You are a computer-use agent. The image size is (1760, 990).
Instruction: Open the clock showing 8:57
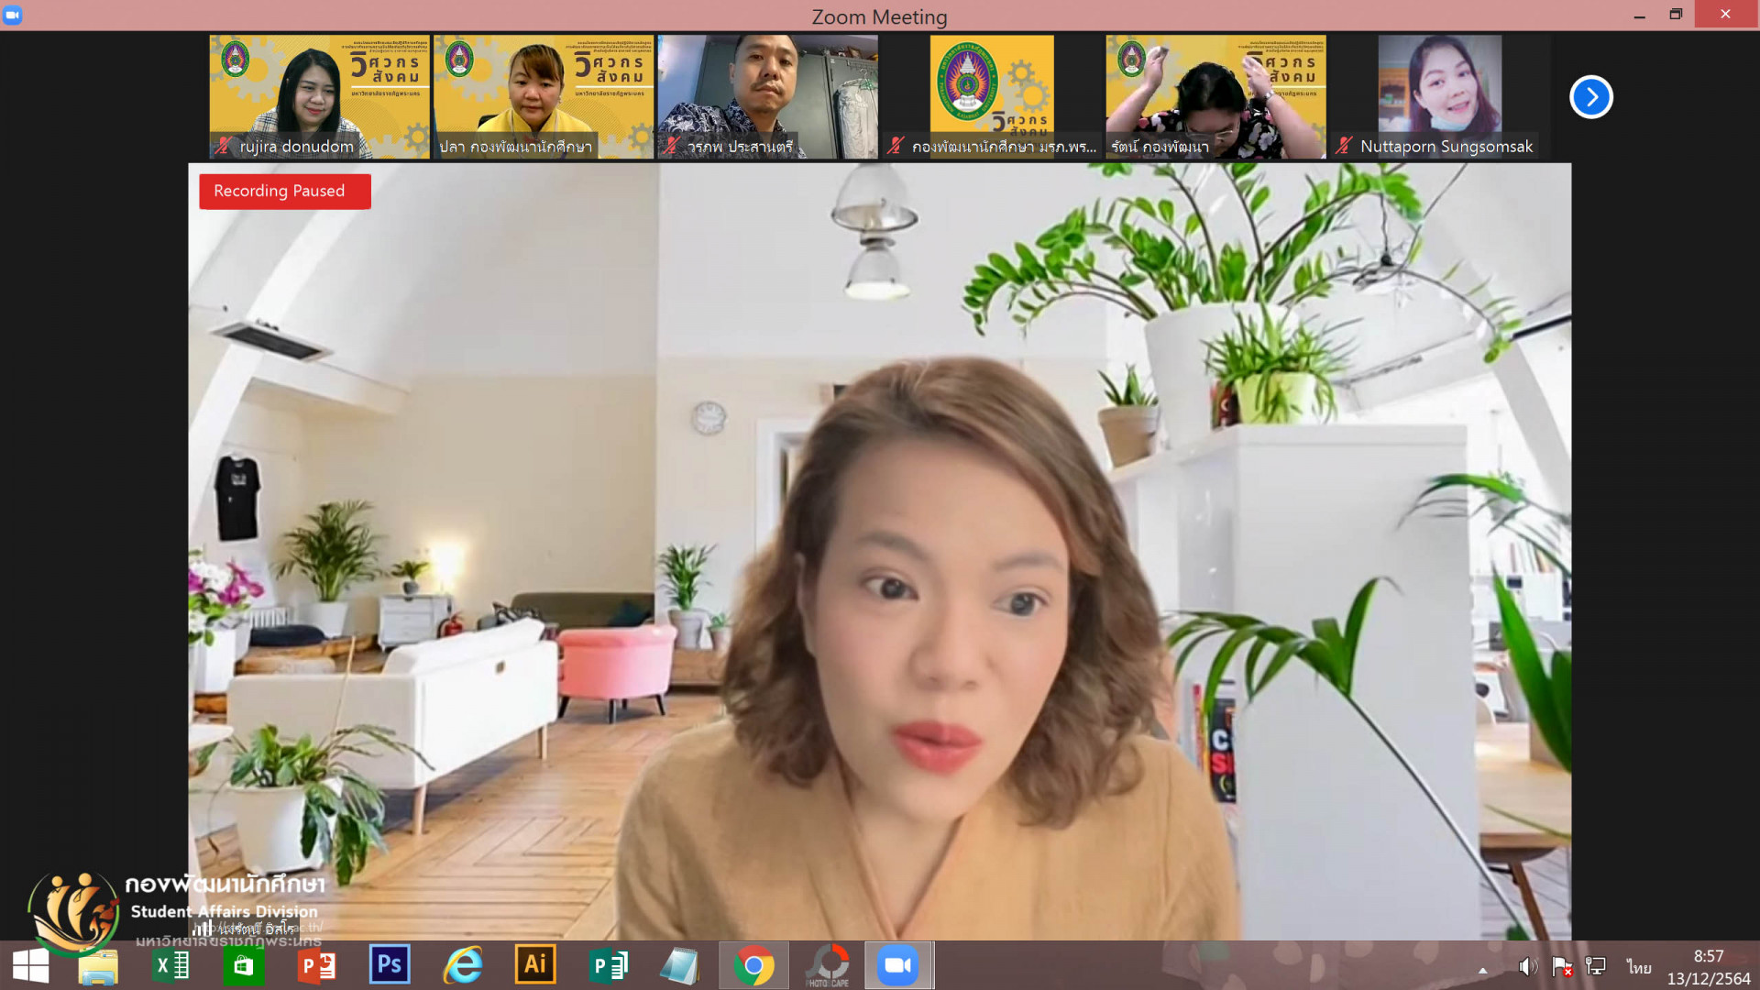coord(1708,967)
